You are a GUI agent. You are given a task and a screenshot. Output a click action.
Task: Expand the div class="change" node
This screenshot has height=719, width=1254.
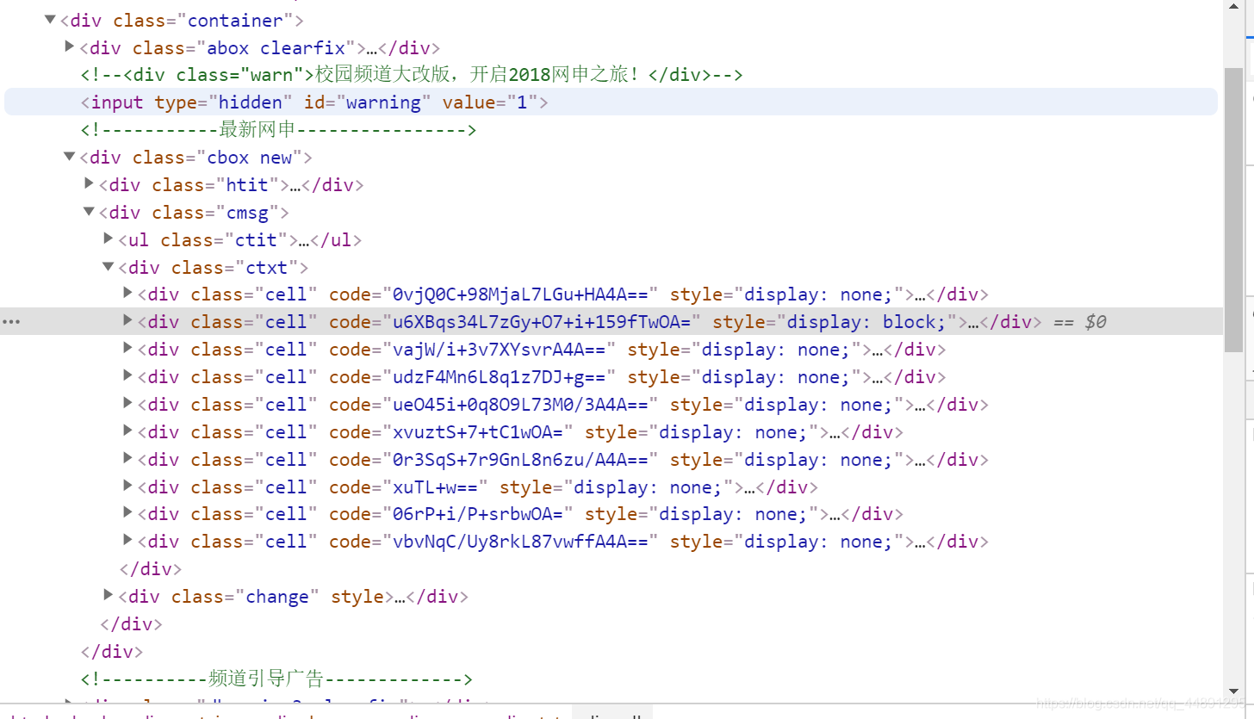pyautogui.click(x=109, y=595)
